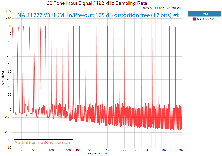Click the Data legend header
Viewport: 222px width, 156px height.
205,14
